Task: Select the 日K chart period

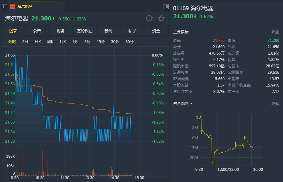Action: tap(38, 42)
